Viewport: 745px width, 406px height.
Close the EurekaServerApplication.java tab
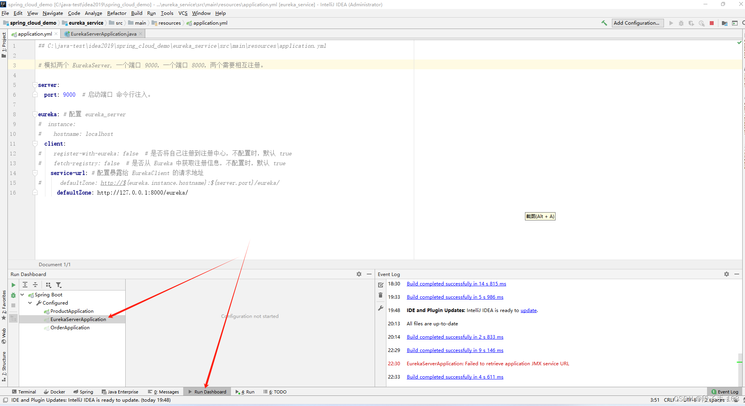click(x=141, y=34)
